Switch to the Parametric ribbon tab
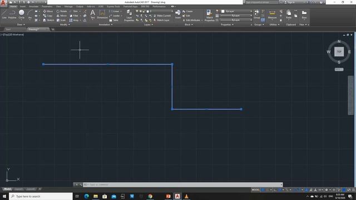 point(47,7)
